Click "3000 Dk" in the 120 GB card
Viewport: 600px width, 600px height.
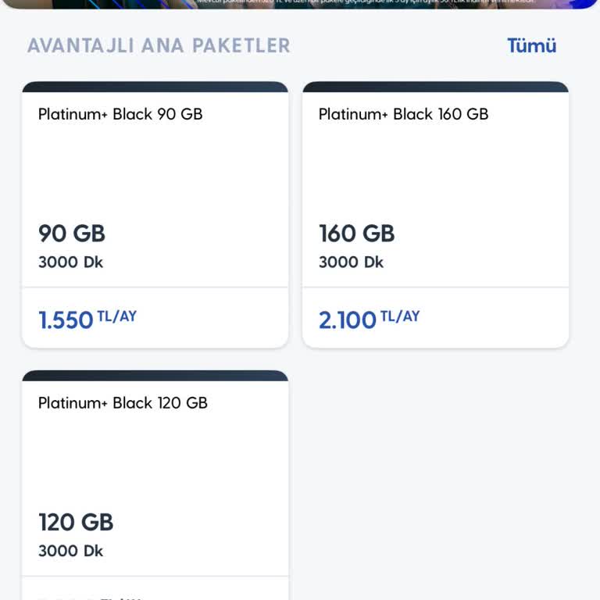70,552
